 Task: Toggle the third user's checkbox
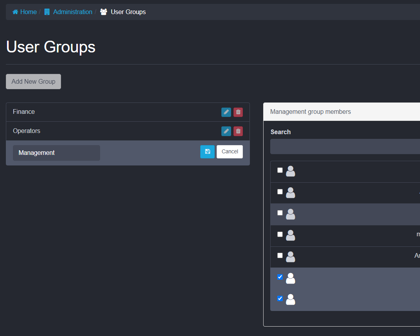pos(280,213)
